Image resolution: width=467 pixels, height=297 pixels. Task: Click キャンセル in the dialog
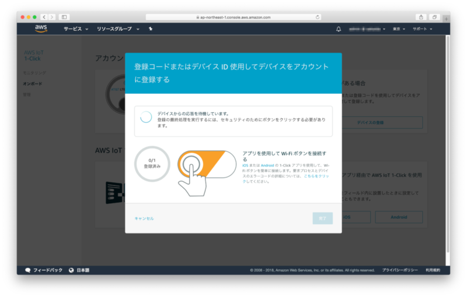pyautogui.click(x=144, y=218)
